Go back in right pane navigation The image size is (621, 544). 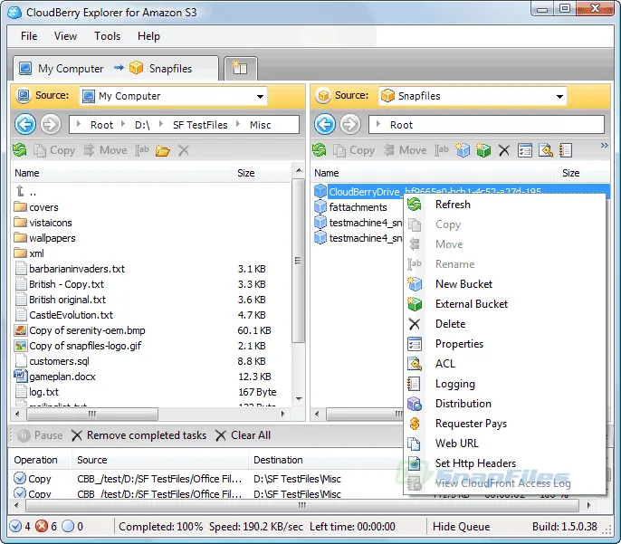click(325, 125)
